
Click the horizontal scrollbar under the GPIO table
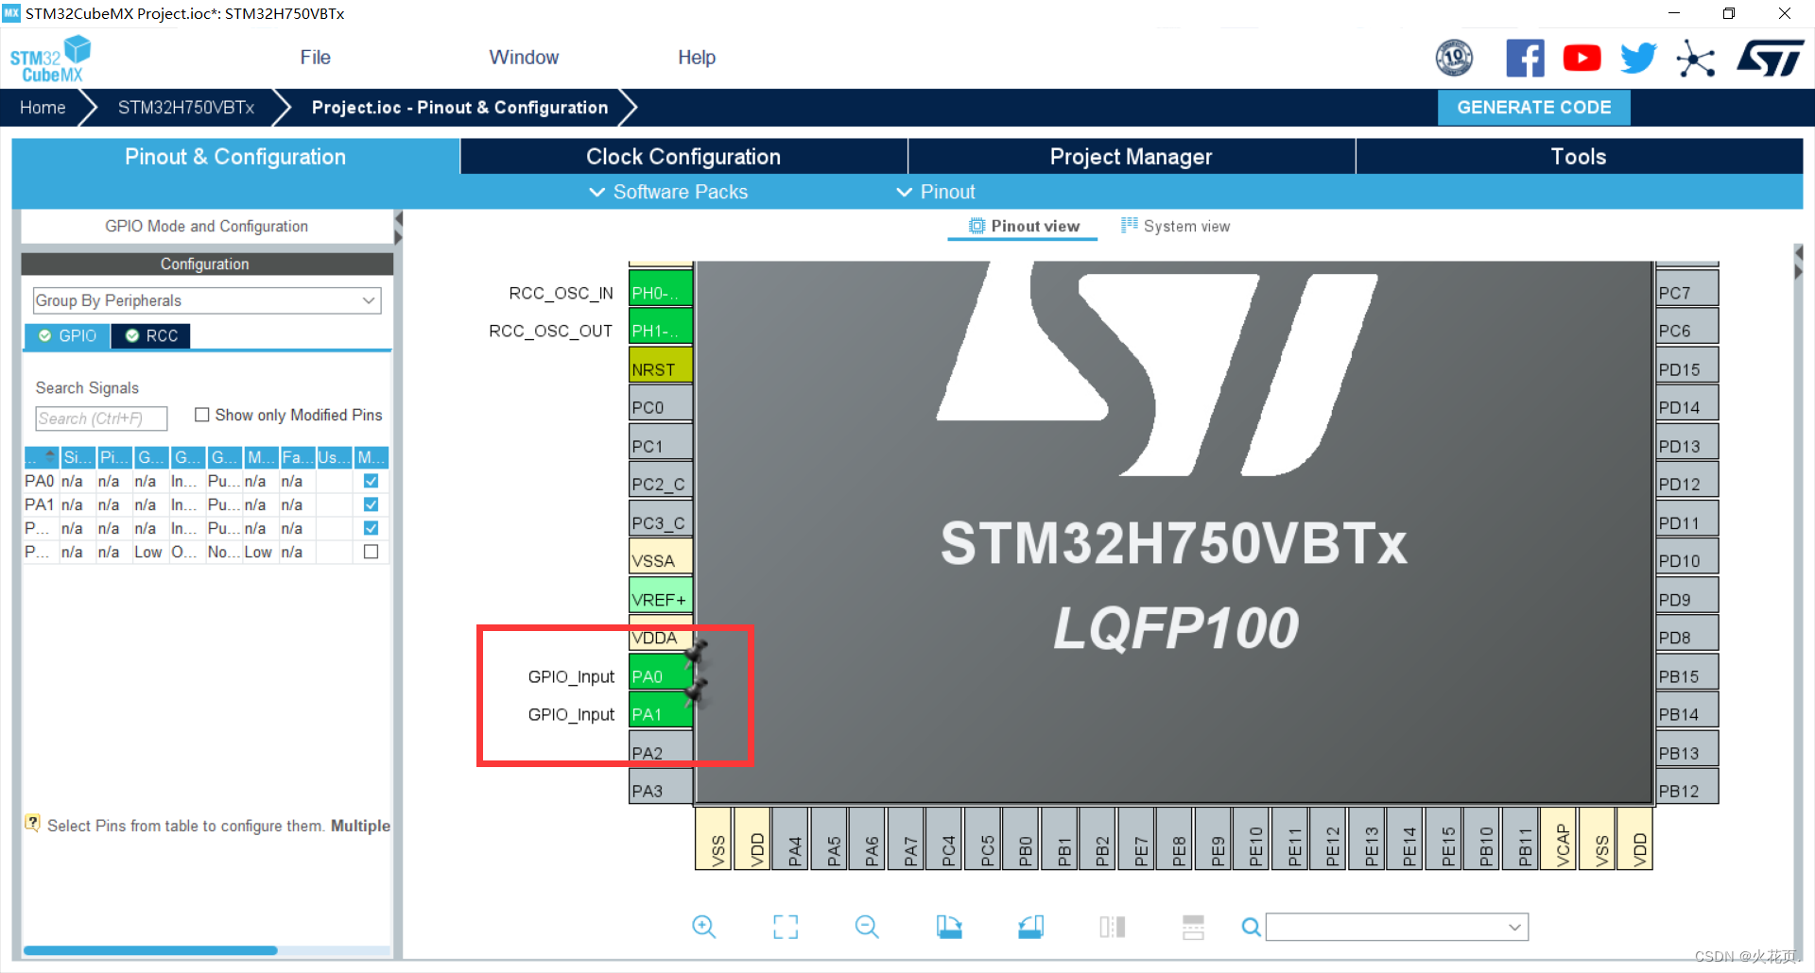tap(150, 950)
